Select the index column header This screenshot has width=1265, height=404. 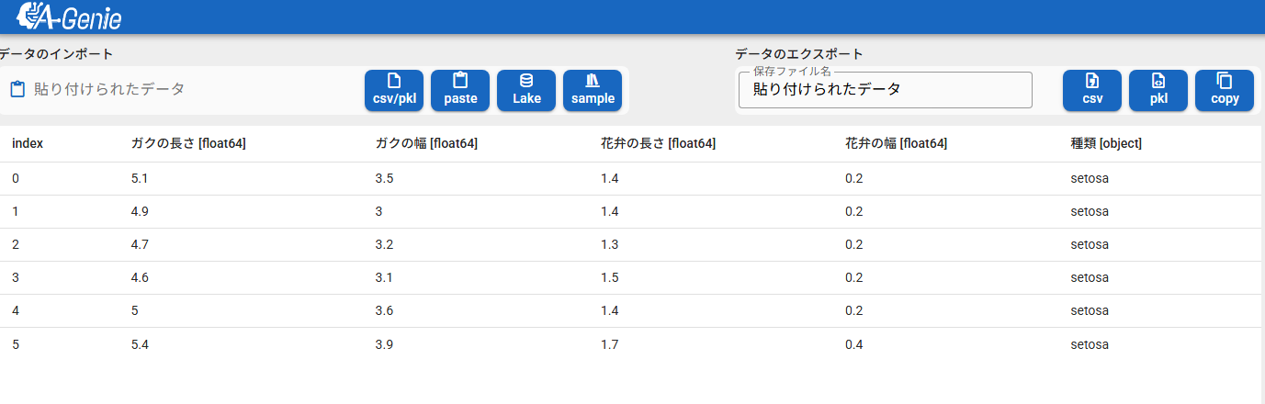28,143
